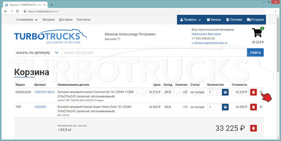Click quantity field for TRP row
This screenshot has width=281, height=141.
pyautogui.click(x=215, y=107)
